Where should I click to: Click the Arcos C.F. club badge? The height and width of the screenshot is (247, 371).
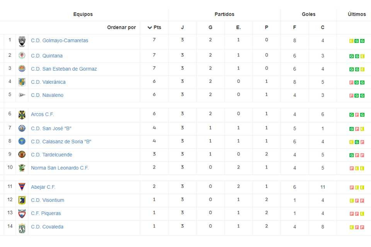pyautogui.click(x=22, y=115)
